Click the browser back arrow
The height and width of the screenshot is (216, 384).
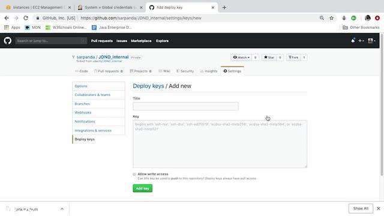(x=7, y=18)
